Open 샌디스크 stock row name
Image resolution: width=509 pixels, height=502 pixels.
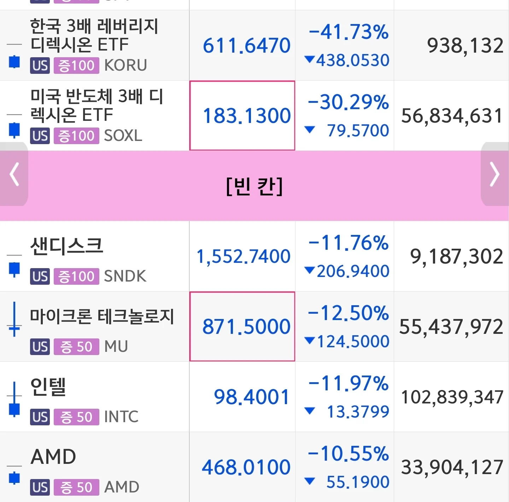coord(66,246)
